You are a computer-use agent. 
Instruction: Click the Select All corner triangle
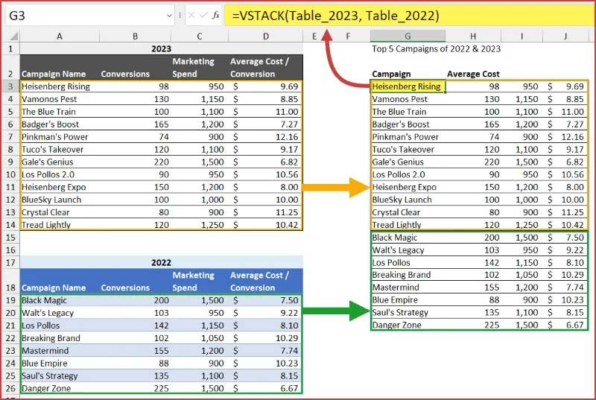pos(12,36)
